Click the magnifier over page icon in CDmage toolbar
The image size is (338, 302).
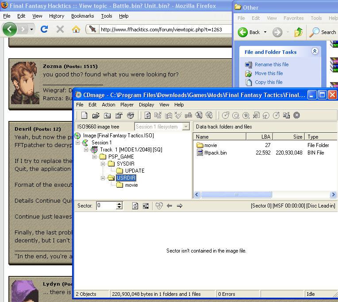tap(199, 115)
